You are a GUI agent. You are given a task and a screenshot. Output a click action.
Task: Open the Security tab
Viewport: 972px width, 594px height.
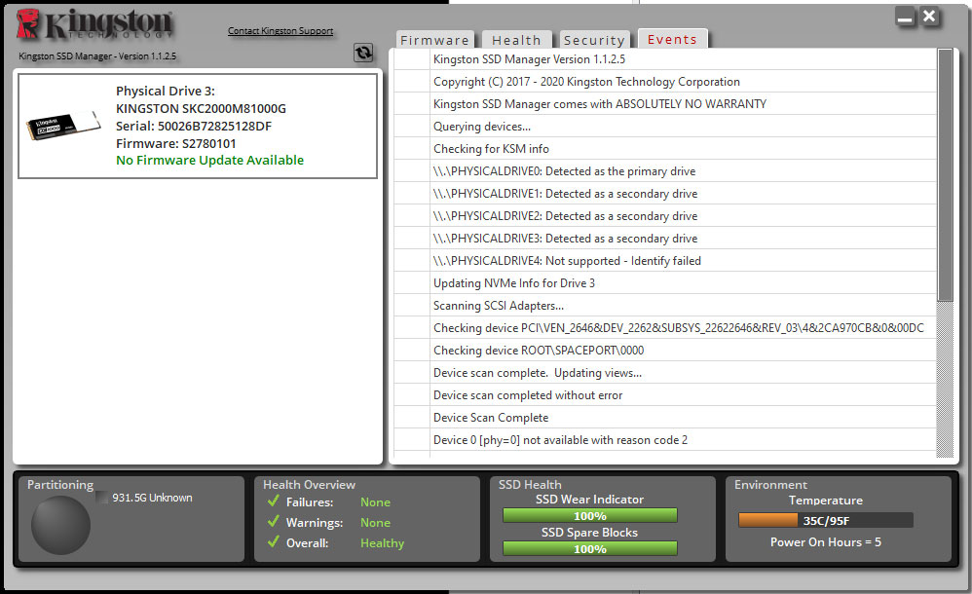[x=594, y=40]
